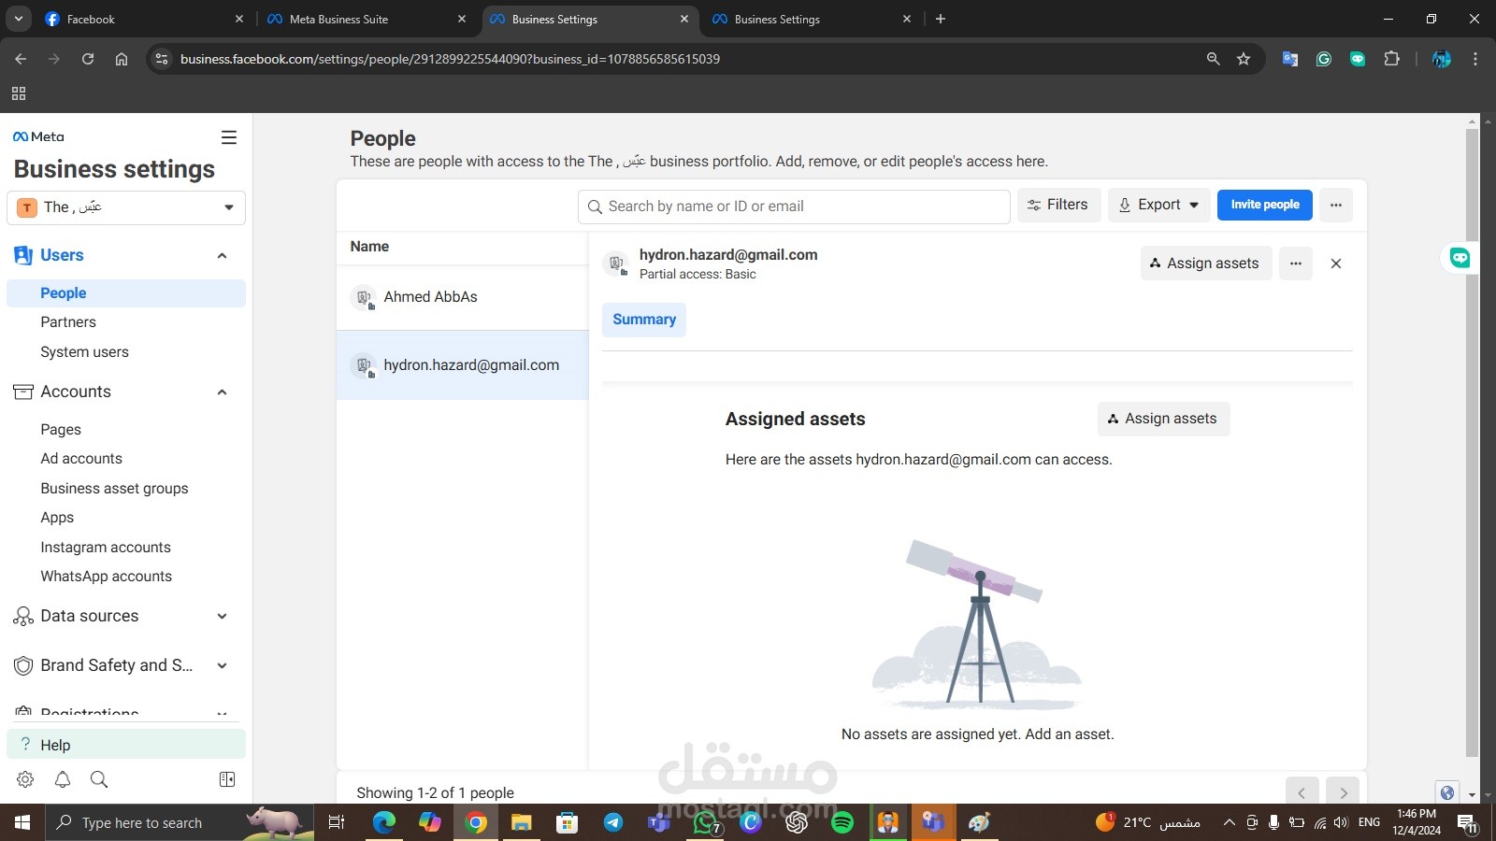Screen dimensions: 1496x841
Task: Open WhatsApp accounts in sidebar
Action: tap(106, 577)
